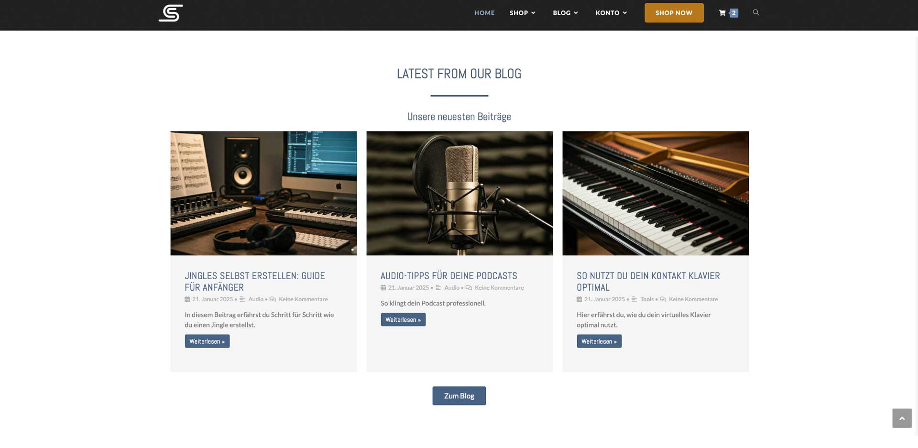The height and width of the screenshot is (448, 918).
Task: Open the Jingles selbst erstellen article title
Action: click(255, 282)
